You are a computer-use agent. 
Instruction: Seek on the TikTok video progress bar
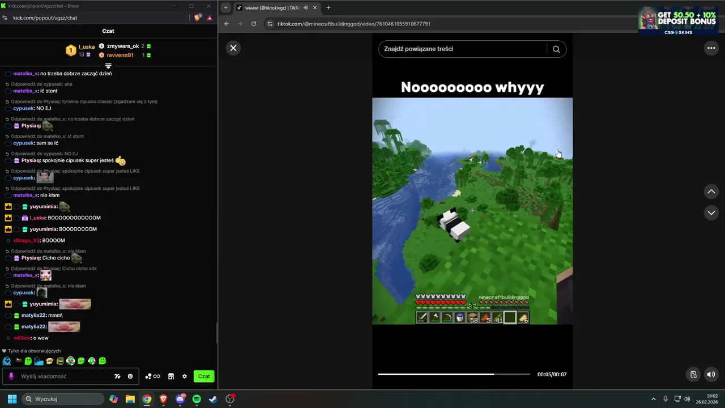pyautogui.click(x=454, y=375)
